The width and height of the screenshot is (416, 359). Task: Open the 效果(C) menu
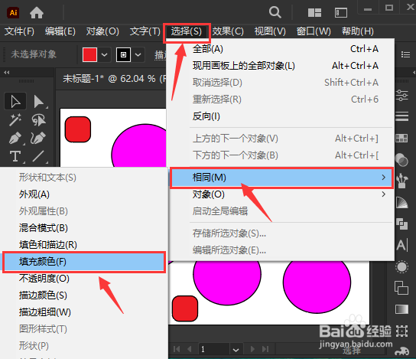coord(228,31)
